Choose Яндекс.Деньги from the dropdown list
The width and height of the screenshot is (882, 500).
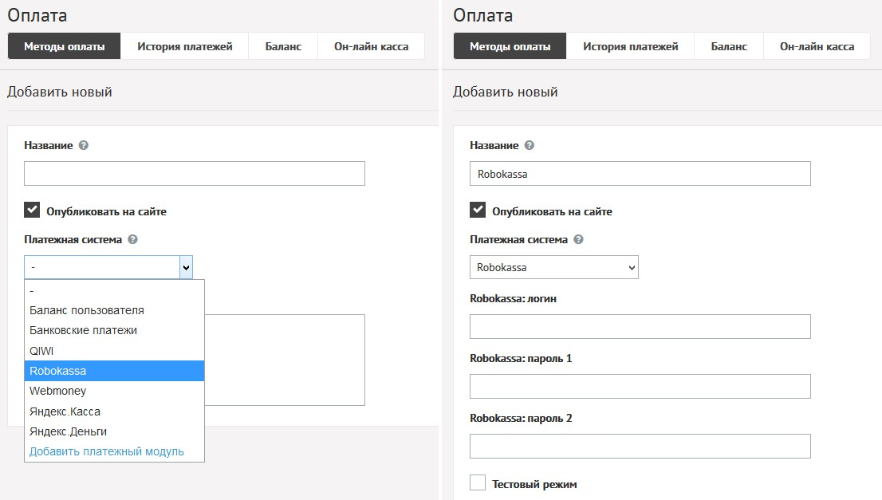coord(114,431)
